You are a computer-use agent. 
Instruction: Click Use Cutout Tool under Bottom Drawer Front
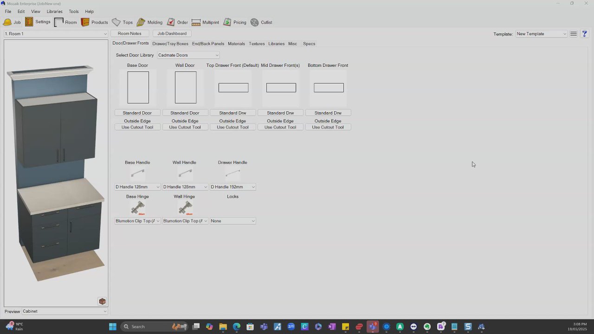click(x=328, y=127)
